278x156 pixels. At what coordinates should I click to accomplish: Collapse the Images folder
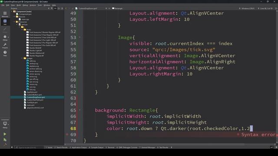[x=22, y=58]
